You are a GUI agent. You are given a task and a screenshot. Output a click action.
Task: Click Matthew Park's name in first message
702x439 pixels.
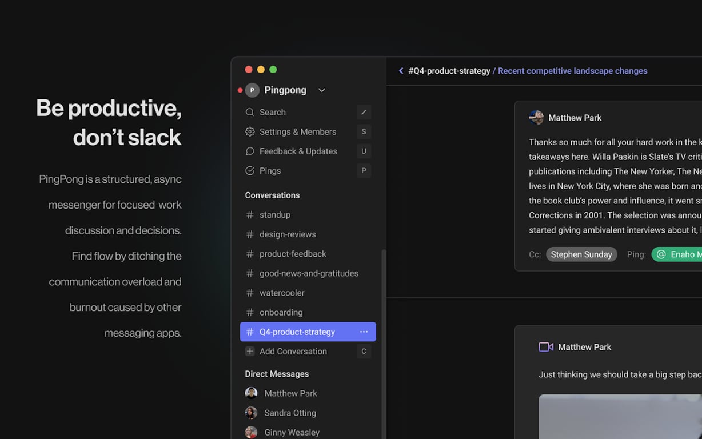coord(575,118)
